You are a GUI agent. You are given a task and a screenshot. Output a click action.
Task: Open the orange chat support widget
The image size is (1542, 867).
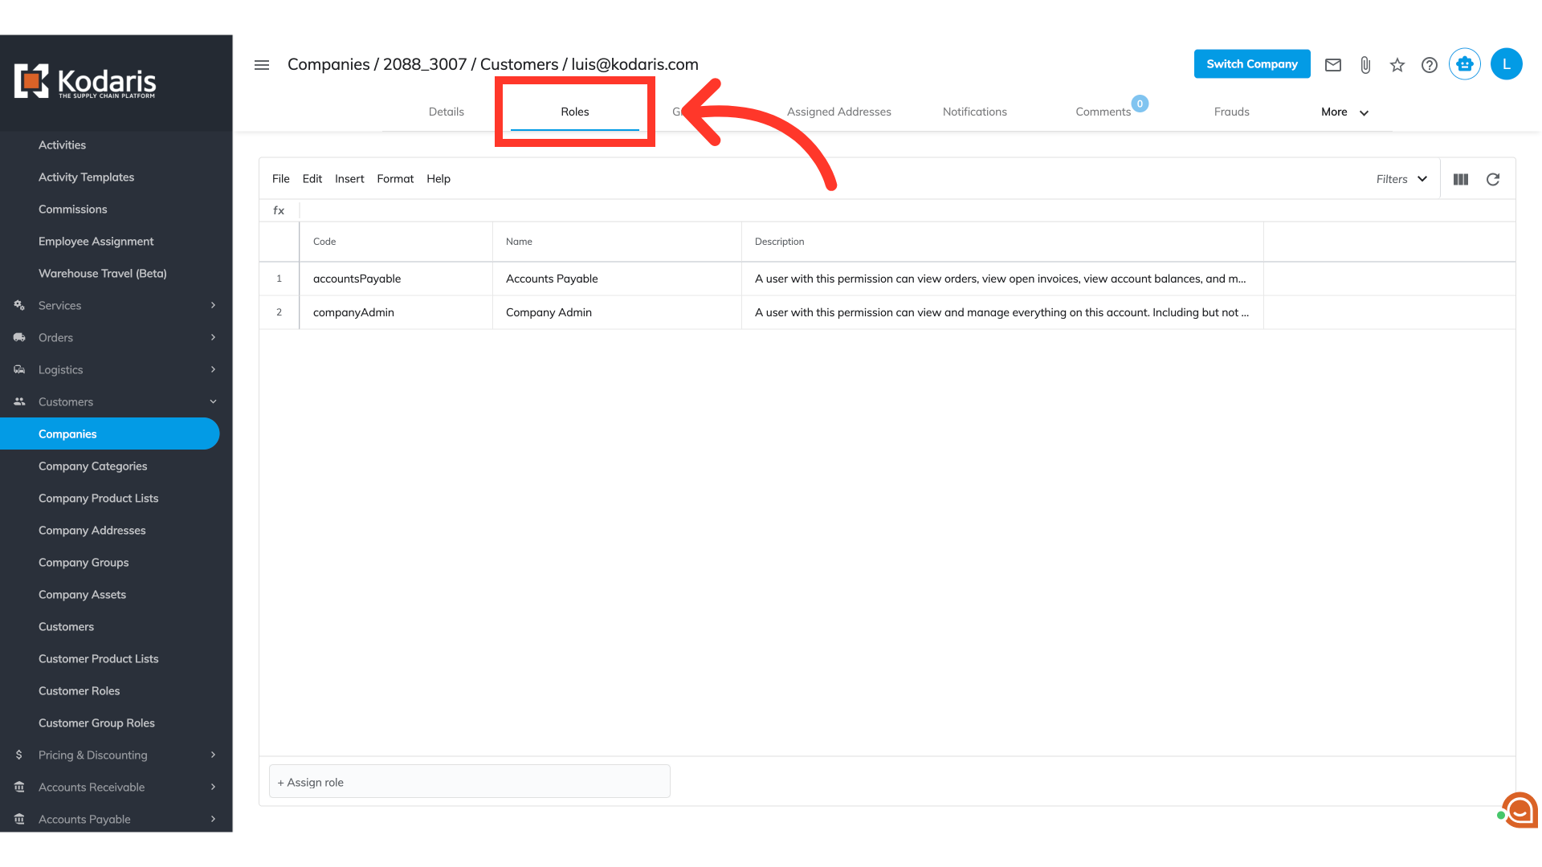(1520, 810)
